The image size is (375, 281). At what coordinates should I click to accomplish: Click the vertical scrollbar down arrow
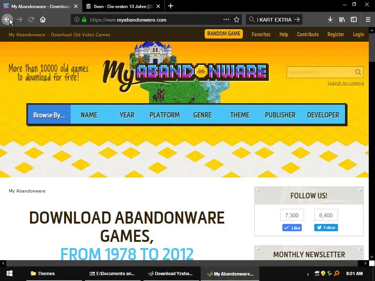[x=372, y=257]
